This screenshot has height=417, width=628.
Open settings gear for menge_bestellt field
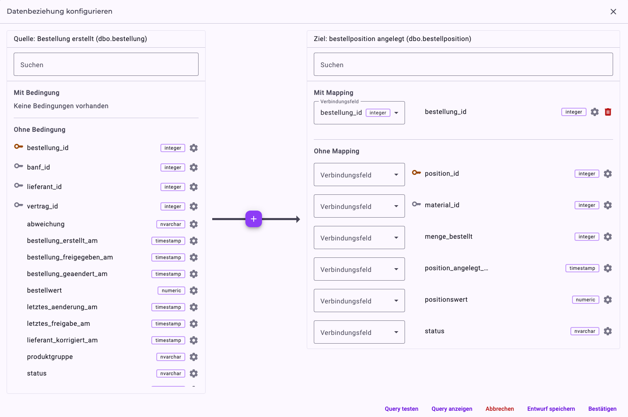point(608,237)
